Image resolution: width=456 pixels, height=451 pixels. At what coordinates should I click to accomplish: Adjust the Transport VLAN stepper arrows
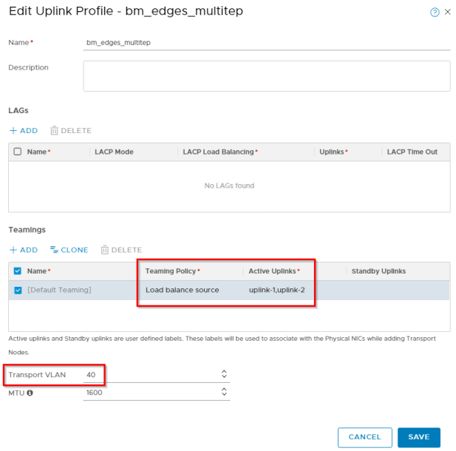(x=224, y=375)
